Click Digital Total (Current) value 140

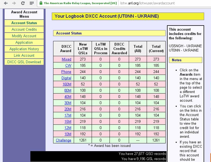coord(156,78)
